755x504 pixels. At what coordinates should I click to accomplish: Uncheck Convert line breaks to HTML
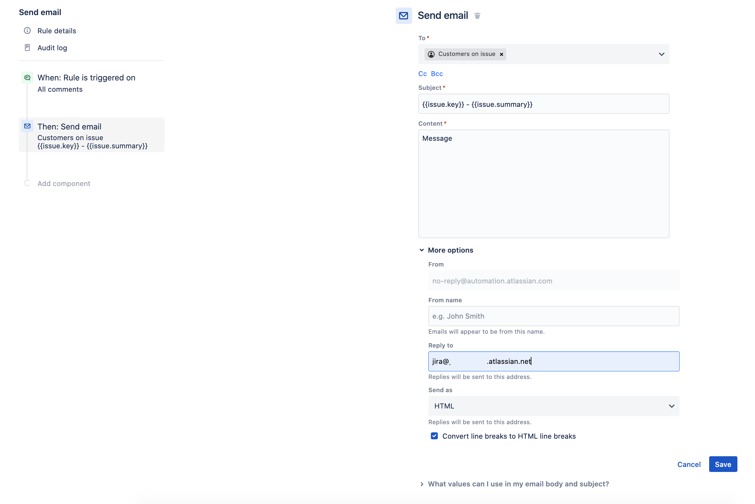click(434, 436)
